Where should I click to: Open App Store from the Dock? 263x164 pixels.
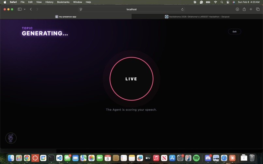(172, 158)
